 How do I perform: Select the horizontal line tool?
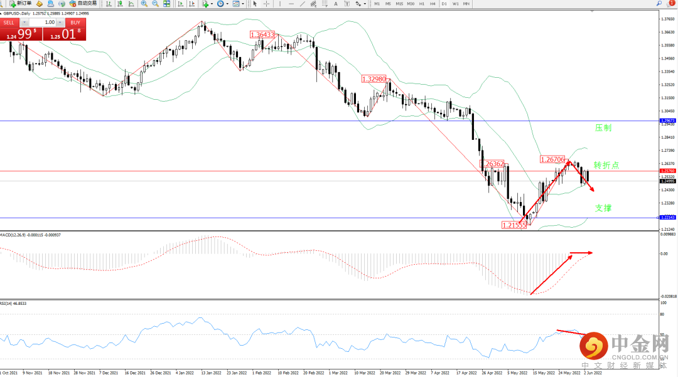coord(291,4)
